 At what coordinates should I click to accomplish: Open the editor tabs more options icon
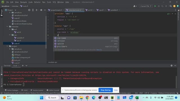pos(175,10)
